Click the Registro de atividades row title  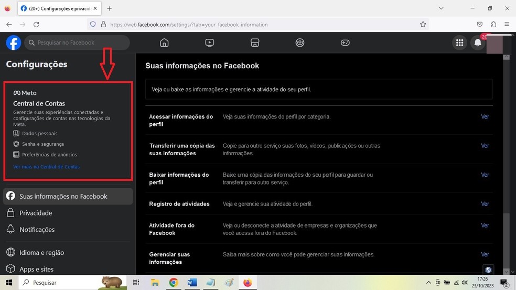(x=179, y=204)
